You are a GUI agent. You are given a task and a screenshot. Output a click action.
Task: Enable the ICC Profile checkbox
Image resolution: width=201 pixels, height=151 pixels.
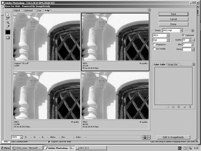coord(154,49)
